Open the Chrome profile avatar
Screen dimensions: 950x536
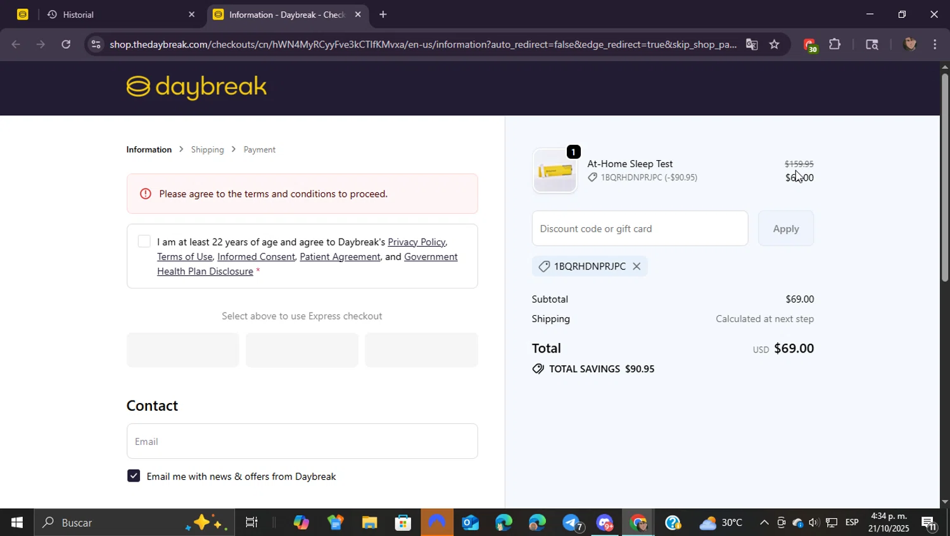pos(909,44)
